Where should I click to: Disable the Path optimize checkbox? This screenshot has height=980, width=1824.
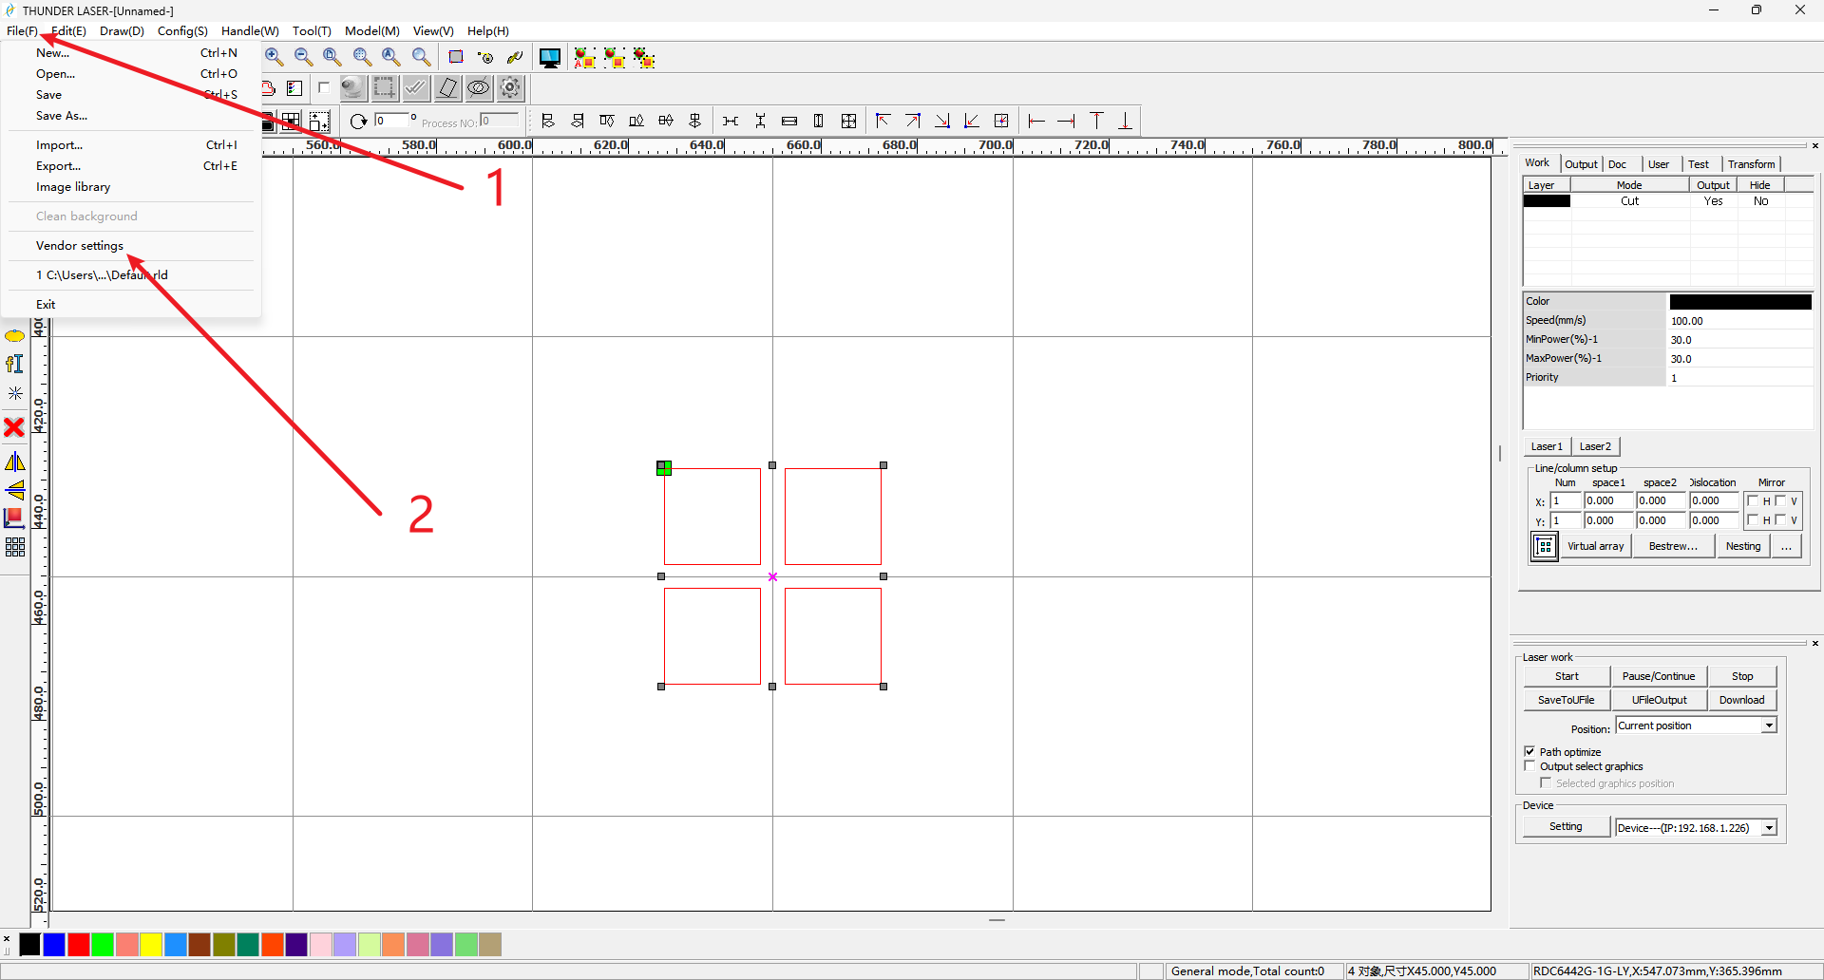tap(1529, 751)
